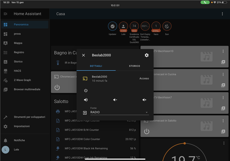This screenshot has width=230, height=161.
Task: Decrease Beolab2000 volume
Action: coord(115,100)
